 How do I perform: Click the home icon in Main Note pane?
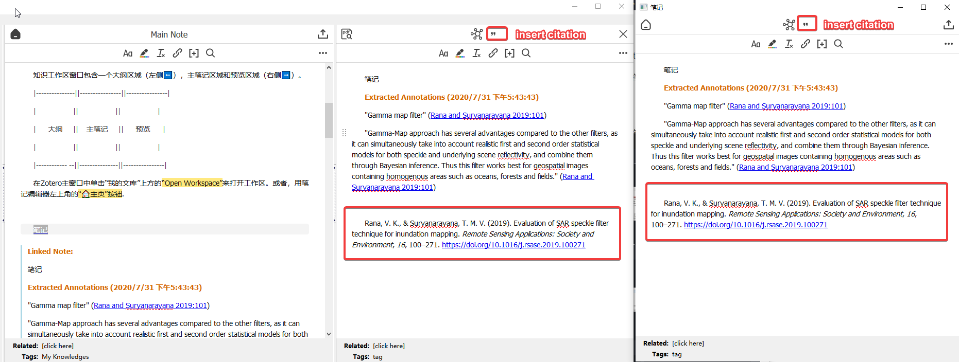click(x=15, y=34)
